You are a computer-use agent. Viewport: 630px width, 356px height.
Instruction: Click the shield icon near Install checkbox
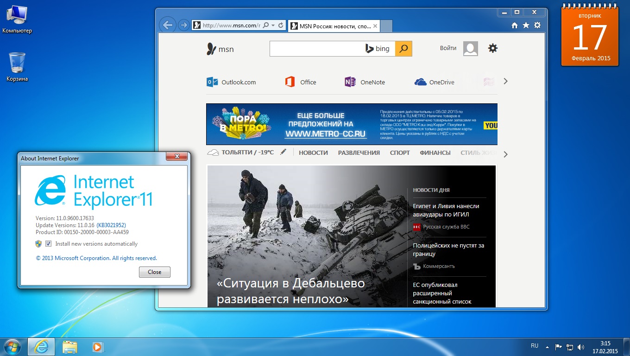[38, 244]
